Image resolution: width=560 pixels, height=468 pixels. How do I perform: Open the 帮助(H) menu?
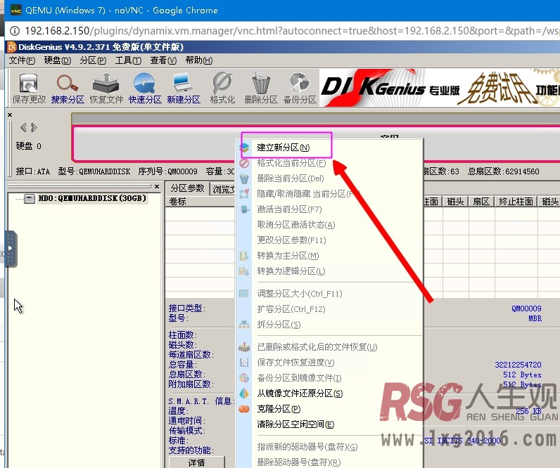pos(199,60)
